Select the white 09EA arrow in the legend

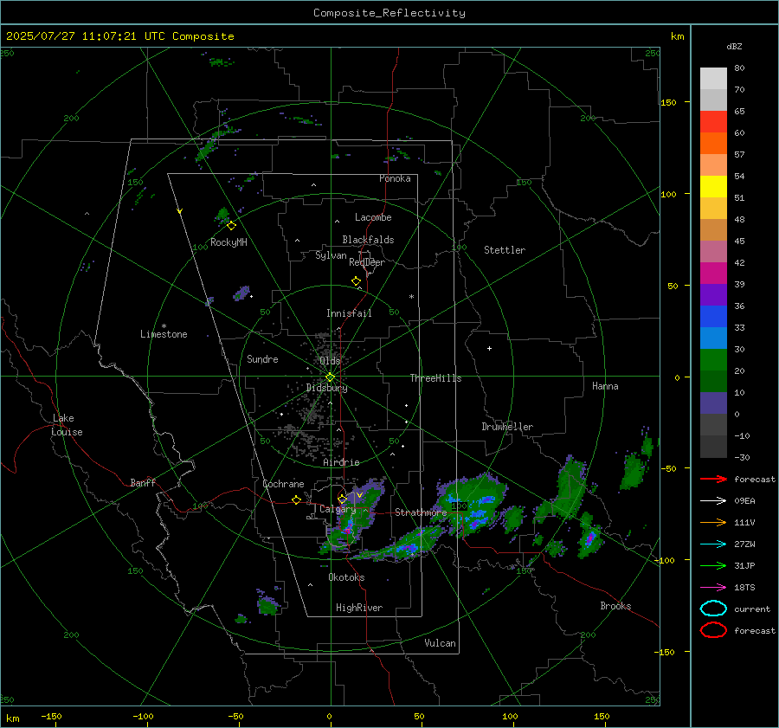(x=713, y=500)
